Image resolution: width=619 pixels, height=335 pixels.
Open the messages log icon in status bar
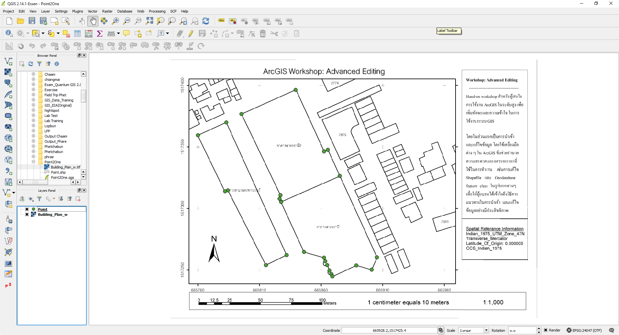click(612, 330)
